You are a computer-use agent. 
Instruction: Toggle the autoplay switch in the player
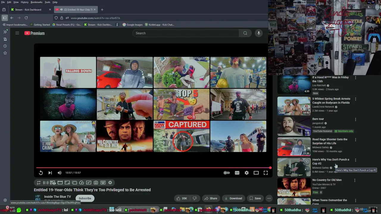tap(227, 173)
